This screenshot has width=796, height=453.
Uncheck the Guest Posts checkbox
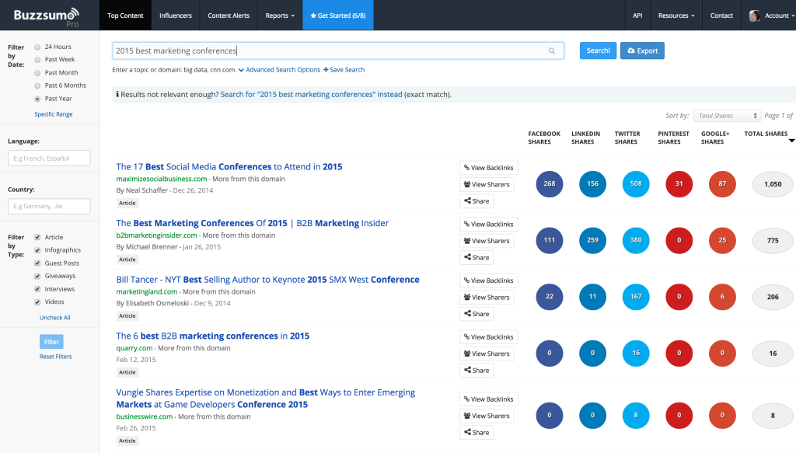(x=37, y=263)
